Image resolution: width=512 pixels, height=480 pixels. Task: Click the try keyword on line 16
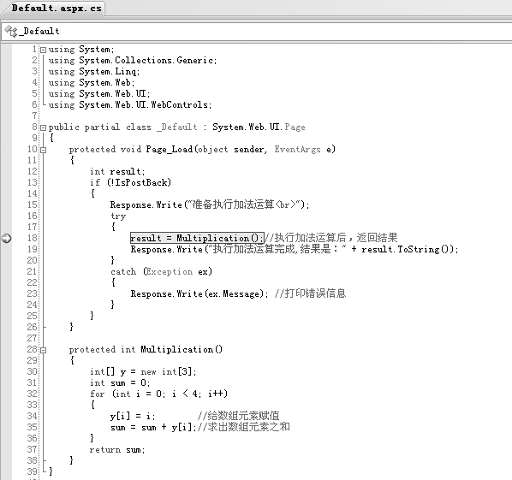coord(118,216)
